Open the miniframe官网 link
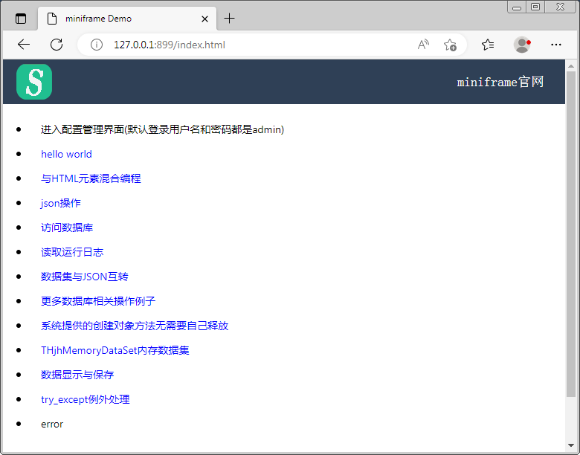The height and width of the screenshot is (455, 580). pyautogui.click(x=500, y=82)
